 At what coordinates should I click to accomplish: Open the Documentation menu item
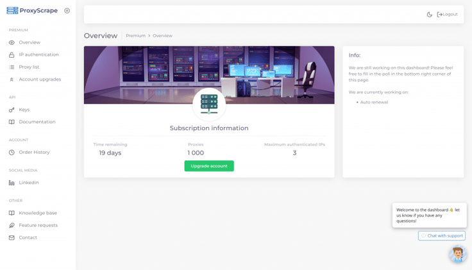[37, 122]
